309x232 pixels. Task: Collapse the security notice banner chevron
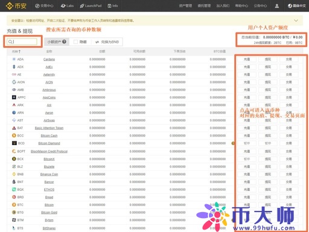(x=296, y=21)
